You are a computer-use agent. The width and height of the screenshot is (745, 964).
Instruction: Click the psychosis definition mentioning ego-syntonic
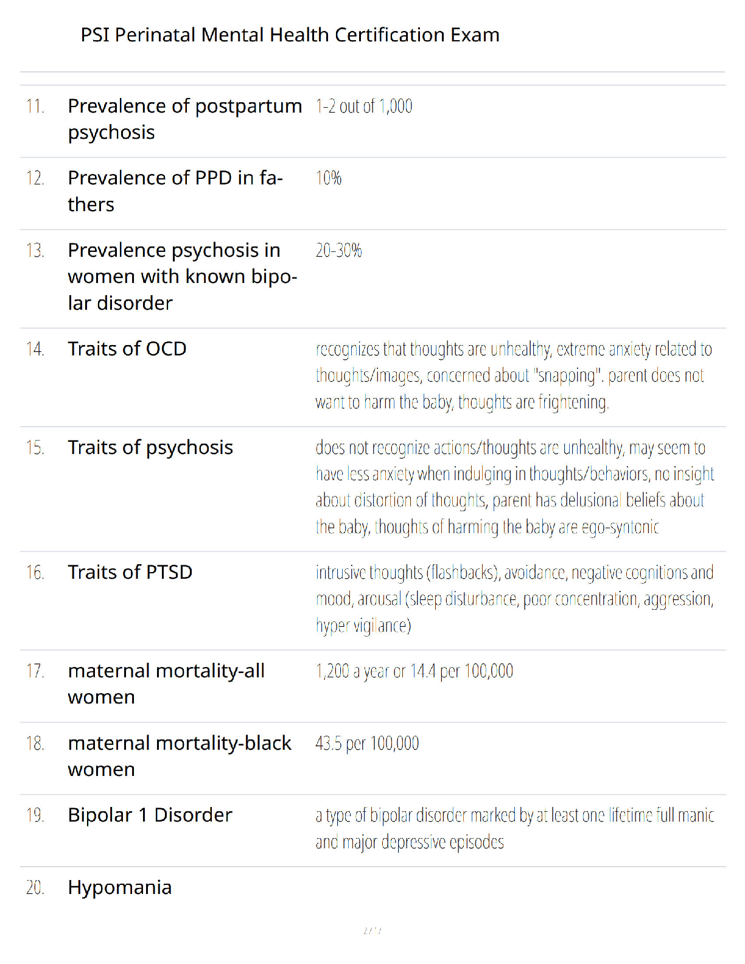tap(515, 487)
